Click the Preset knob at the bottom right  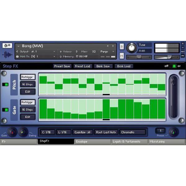(174, 132)
